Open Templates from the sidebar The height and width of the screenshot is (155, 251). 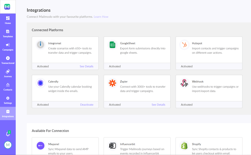click(8, 33)
